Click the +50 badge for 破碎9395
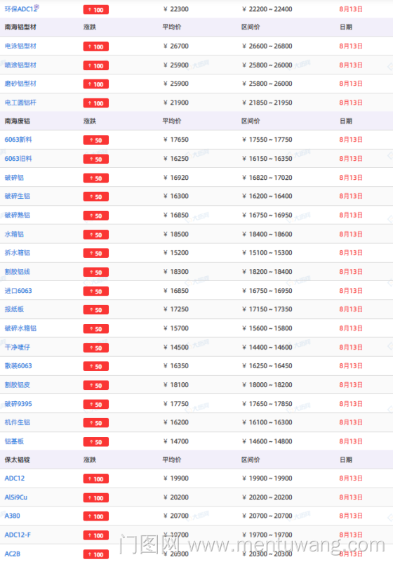The height and width of the screenshot is (562, 393). coord(96,405)
